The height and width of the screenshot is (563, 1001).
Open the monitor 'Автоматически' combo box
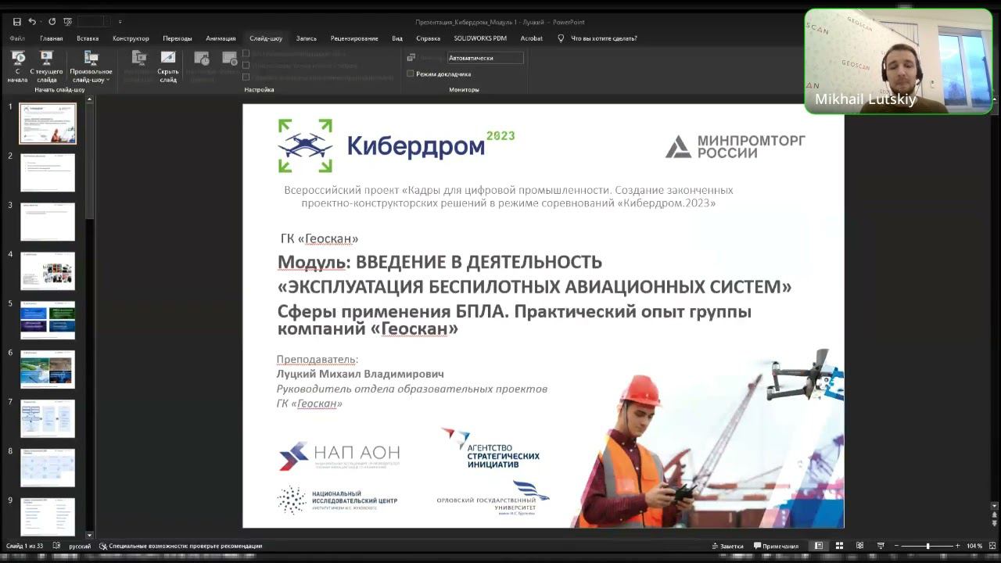[485, 58]
